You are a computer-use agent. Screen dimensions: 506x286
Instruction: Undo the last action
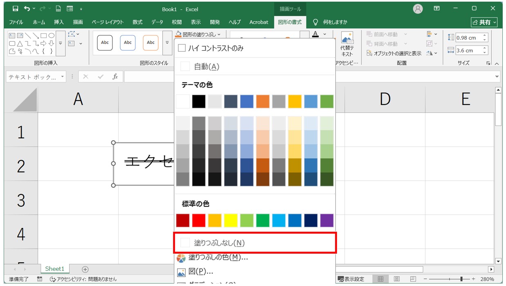coord(27,9)
